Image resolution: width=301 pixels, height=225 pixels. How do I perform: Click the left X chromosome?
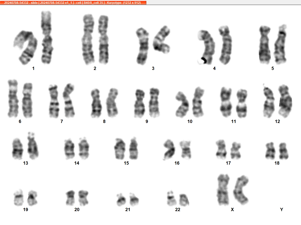224,190
